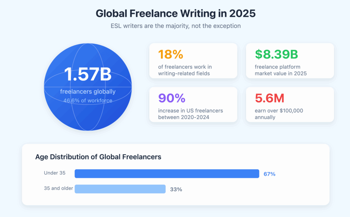
Task: Select the Under 35 bar
Action: point(167,173)
